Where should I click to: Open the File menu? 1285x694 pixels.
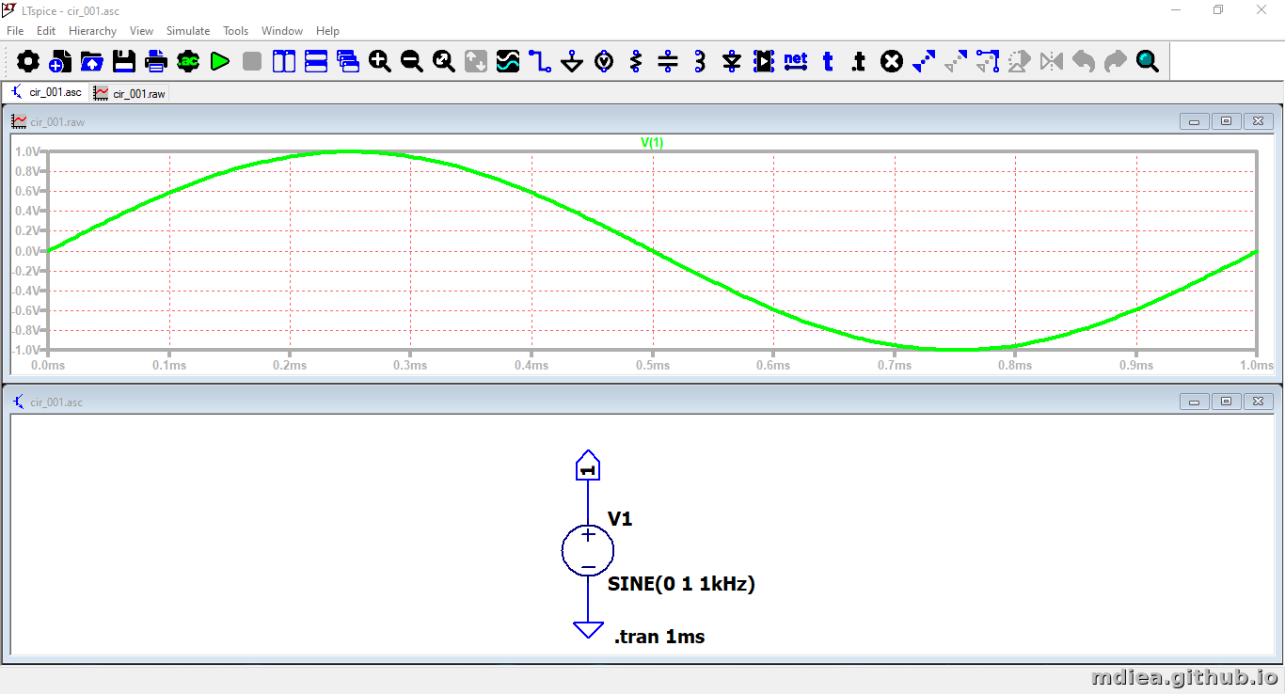(15, 31)
